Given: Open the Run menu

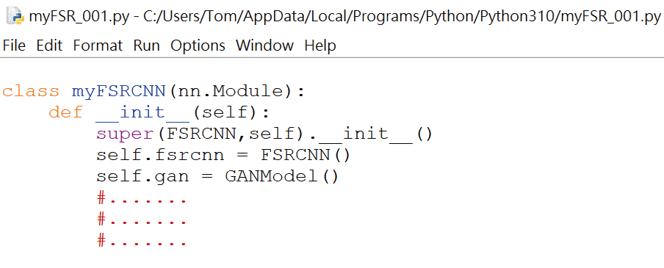Looking at the screenshot, I should click(x=146, y=46).
